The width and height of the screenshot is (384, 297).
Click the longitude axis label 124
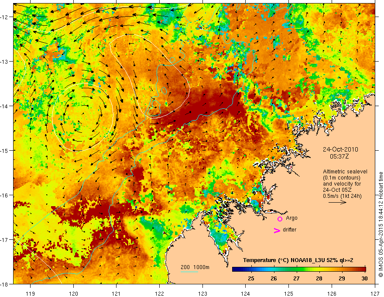(x=246, y=294)
